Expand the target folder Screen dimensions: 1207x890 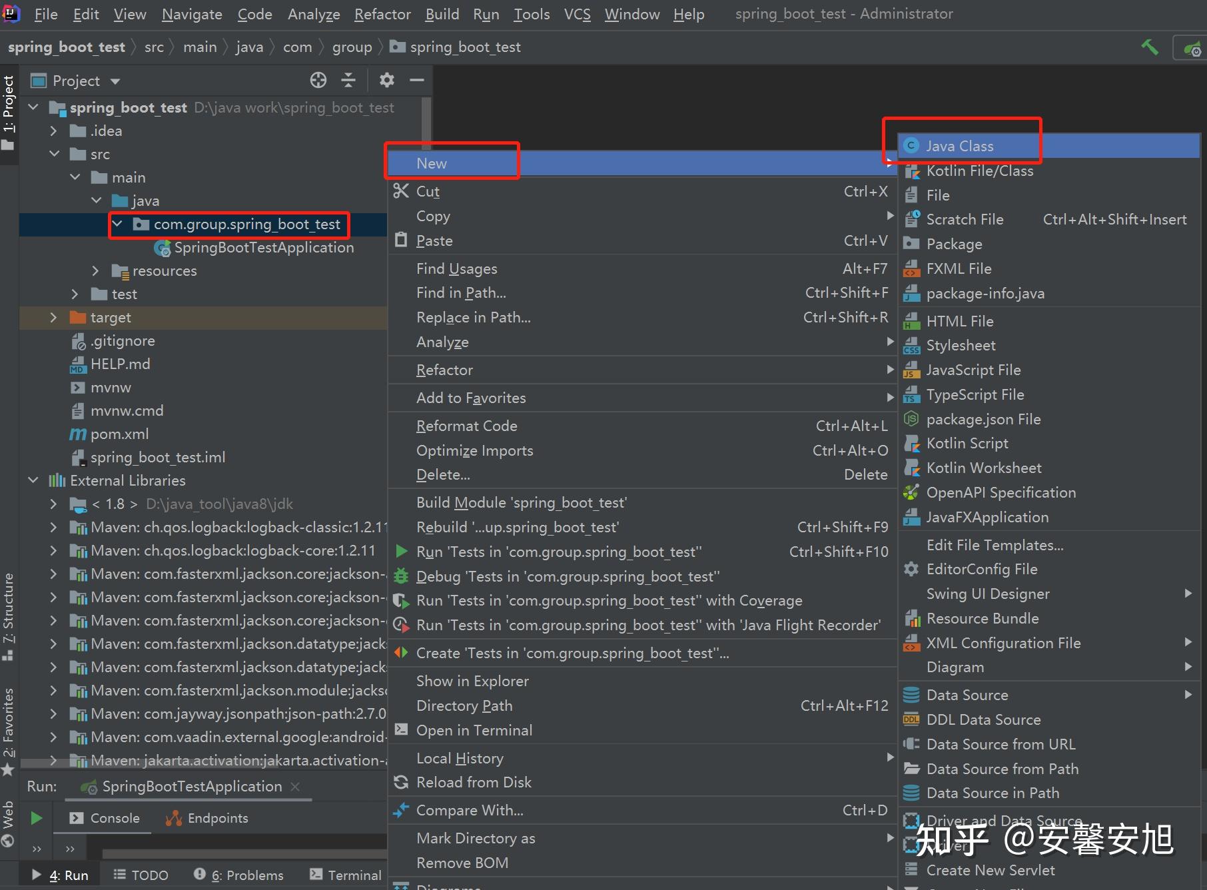click(53, 318)
